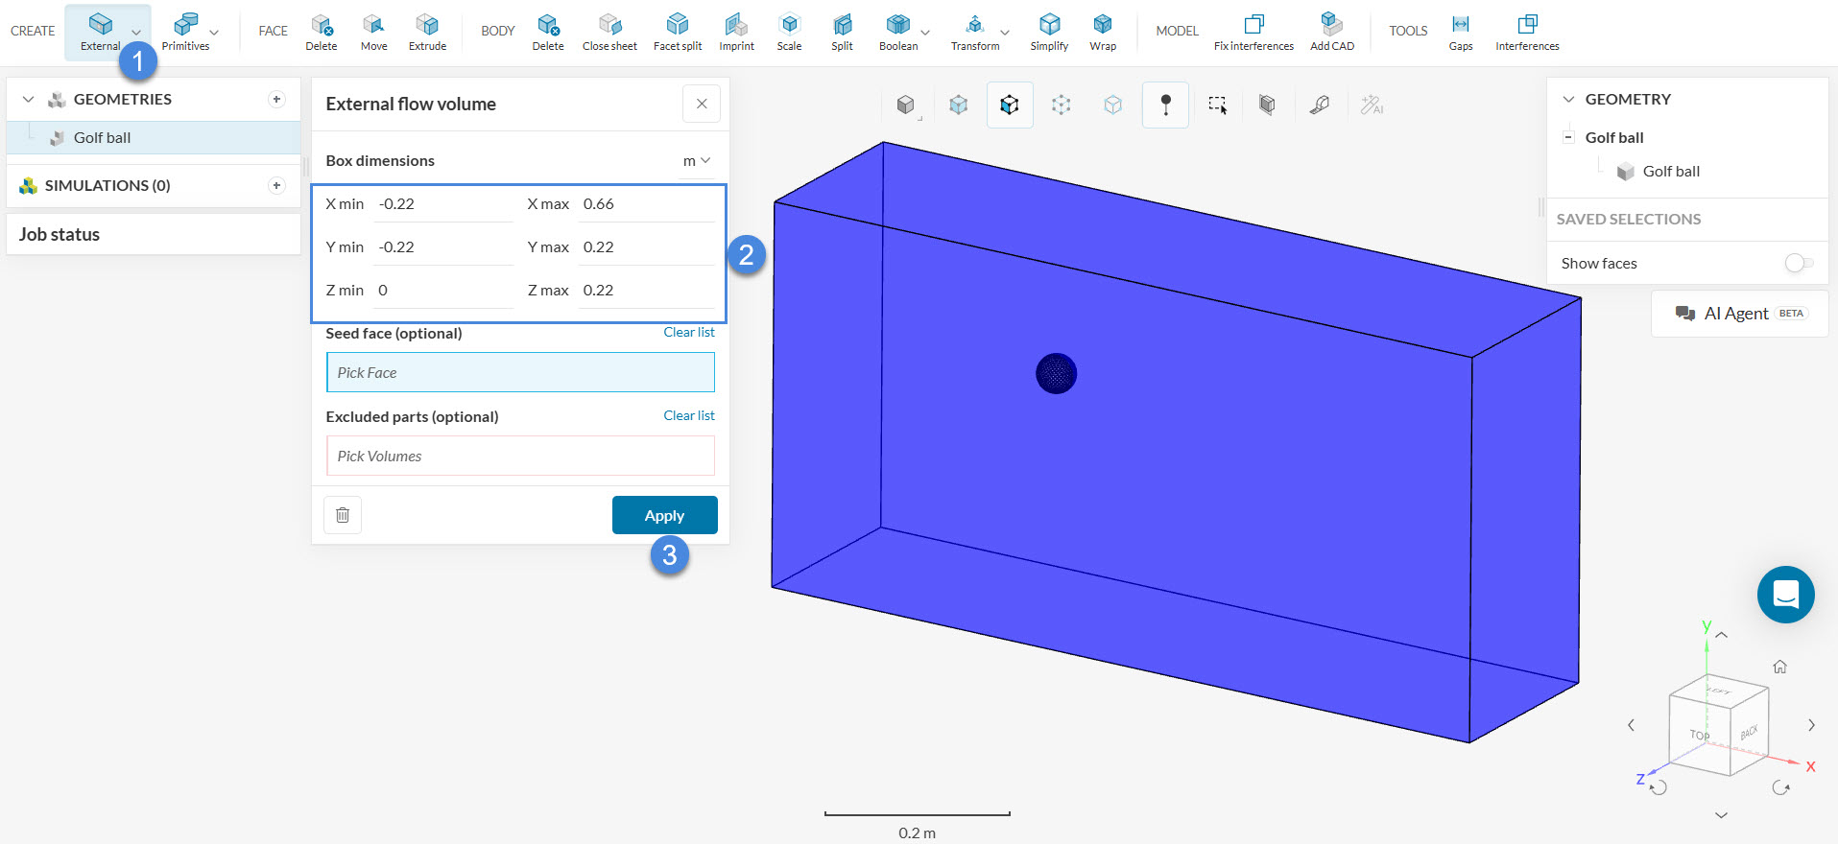The width and height of the screenshot is (1838, 844).
Task: Open the Imprint tool
Action: pyautogui.click(x=736, y=31)
